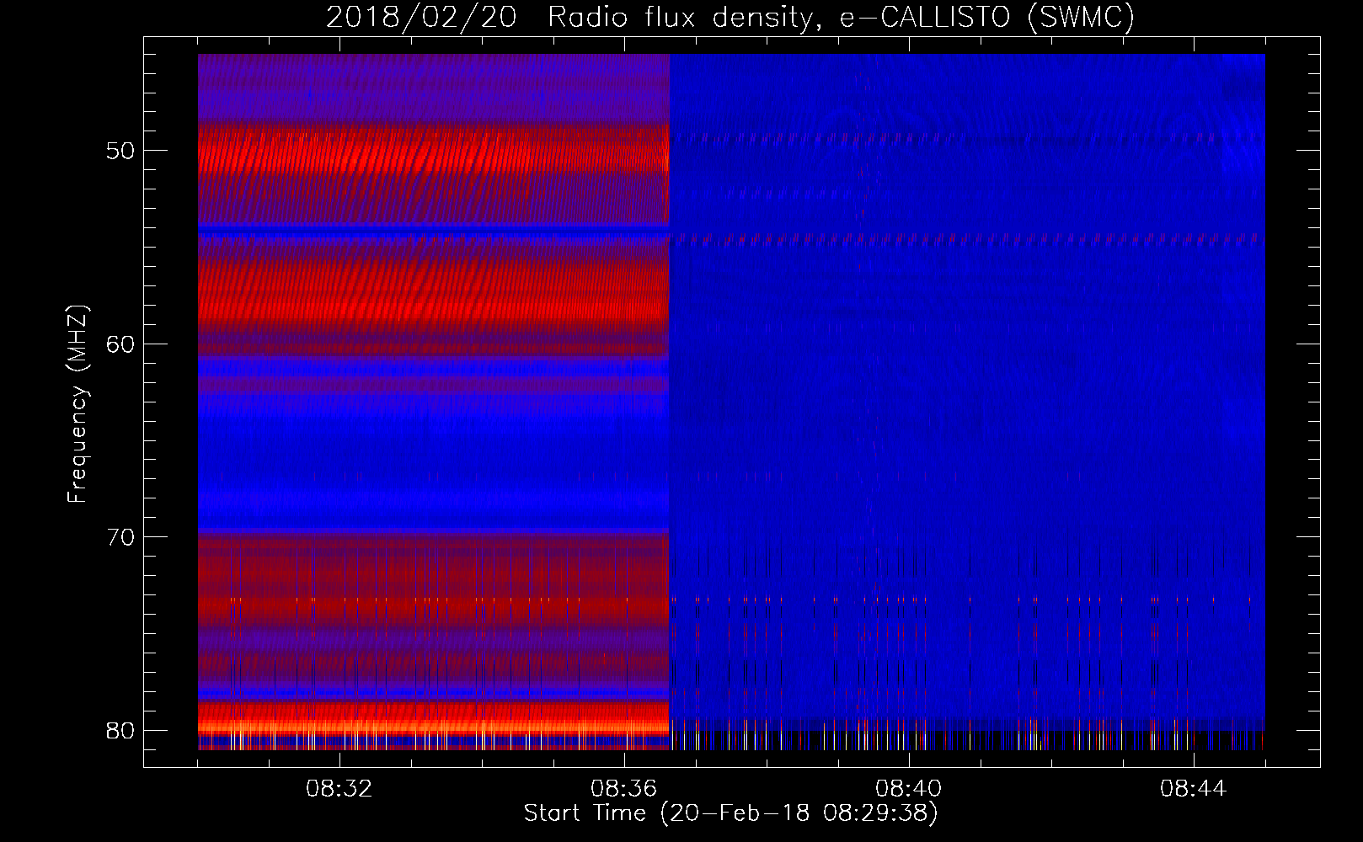Select the e-CALLISTO (SWMC) station name in the title
The width and height of the screenshot is (1363, 842).
click(x=987, y=17)
